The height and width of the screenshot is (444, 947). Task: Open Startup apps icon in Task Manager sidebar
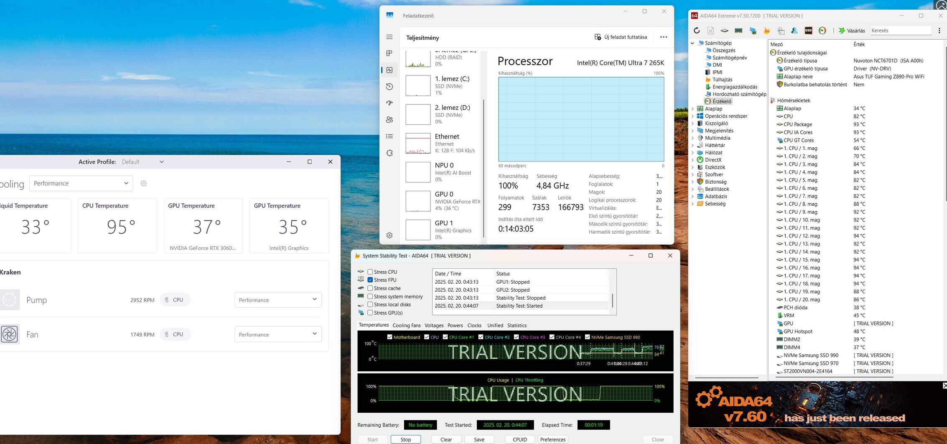[389, 103]
